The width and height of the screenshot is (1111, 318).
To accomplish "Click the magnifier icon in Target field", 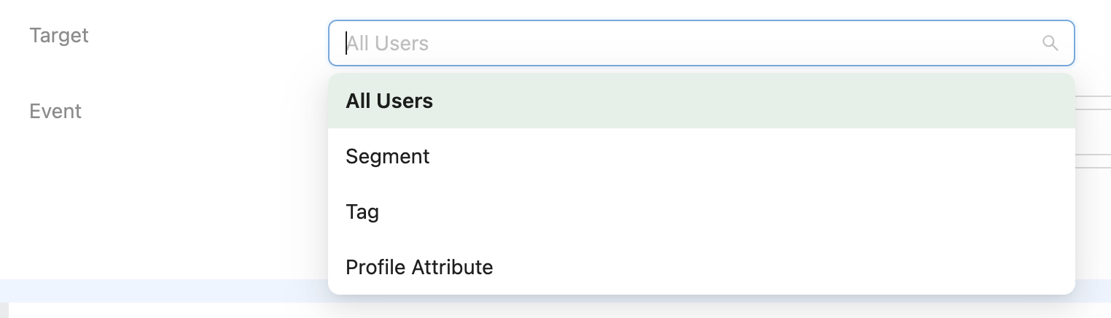I will click(x=1050, y=43).
